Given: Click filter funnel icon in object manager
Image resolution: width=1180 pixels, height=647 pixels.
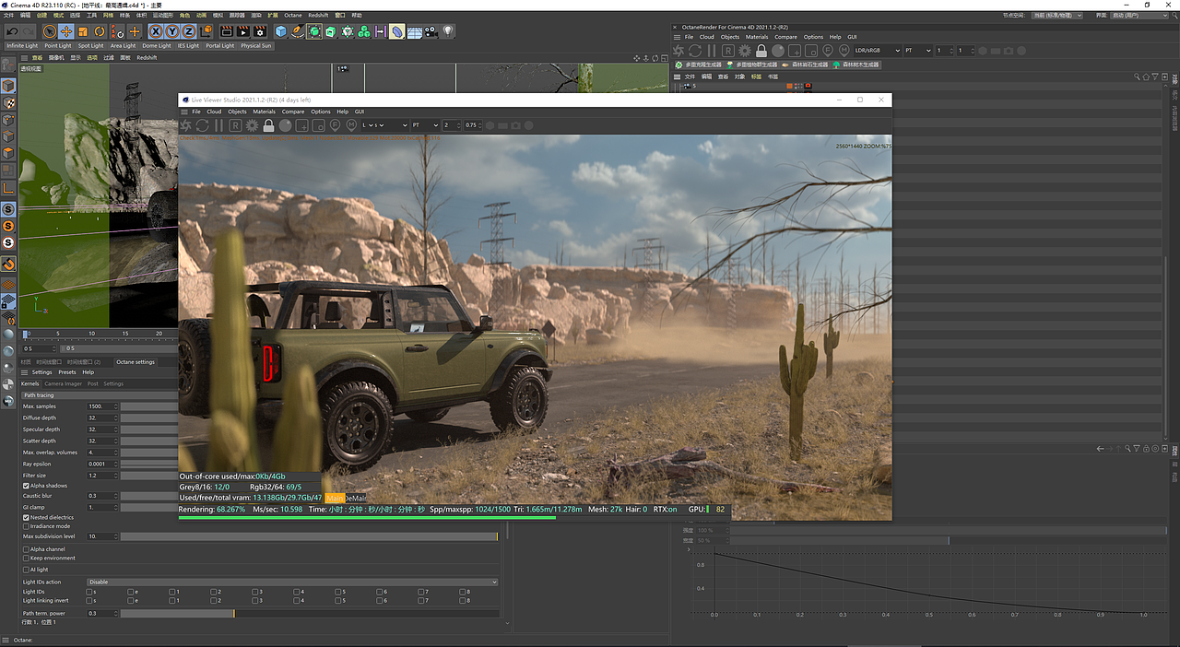Looking at the screenshot, I should click(x=1154, y=76).
